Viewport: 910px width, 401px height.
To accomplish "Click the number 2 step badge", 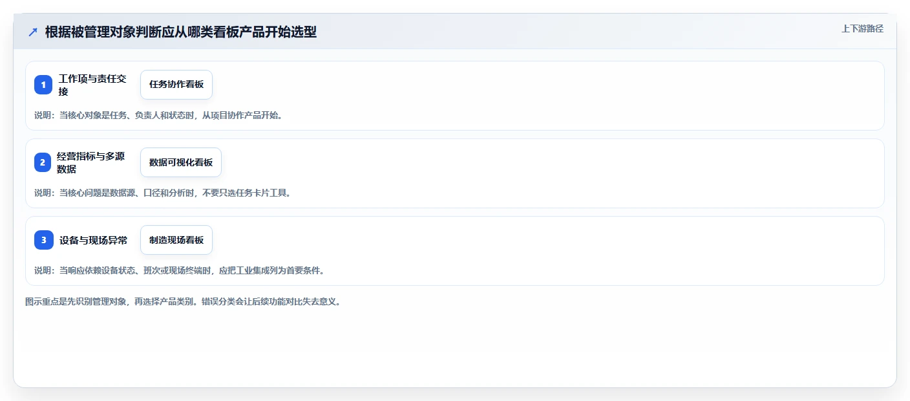I will (43, 162).
